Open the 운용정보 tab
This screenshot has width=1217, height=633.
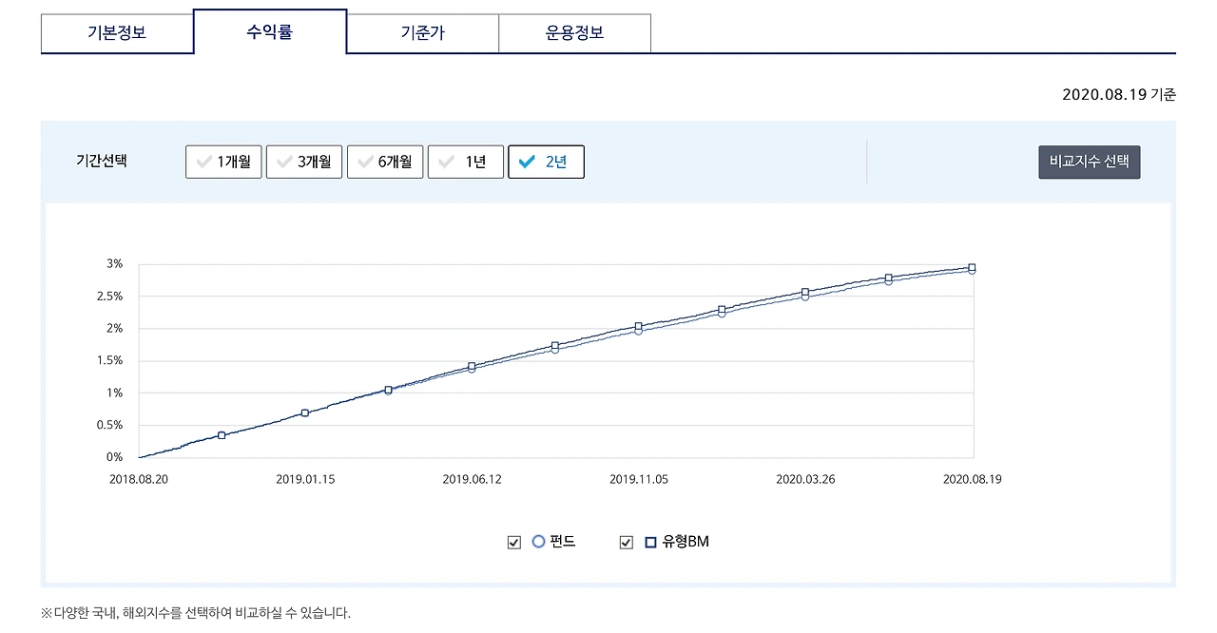574,33
